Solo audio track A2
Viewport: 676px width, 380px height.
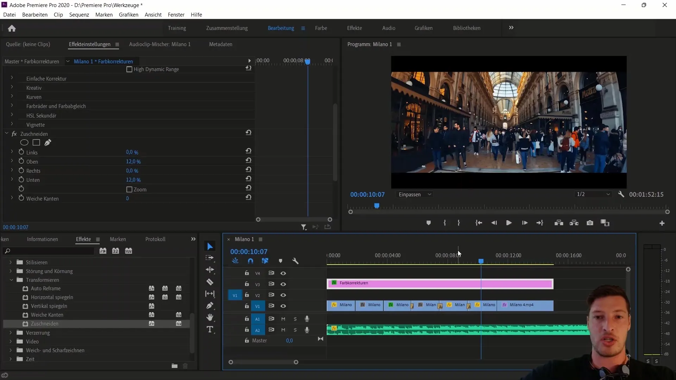click(x=295, y=330)
